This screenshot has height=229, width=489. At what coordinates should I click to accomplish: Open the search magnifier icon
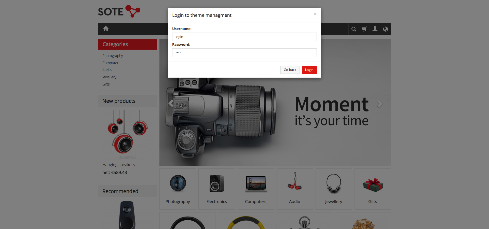(x=354, y=29)
